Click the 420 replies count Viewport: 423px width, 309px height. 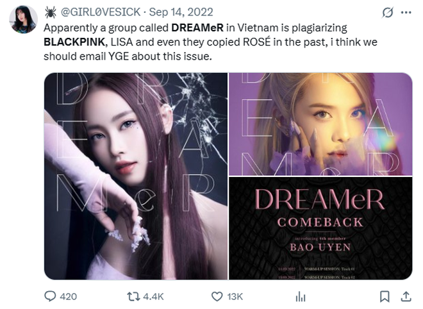pyautogui.click(x=68, y=297)
